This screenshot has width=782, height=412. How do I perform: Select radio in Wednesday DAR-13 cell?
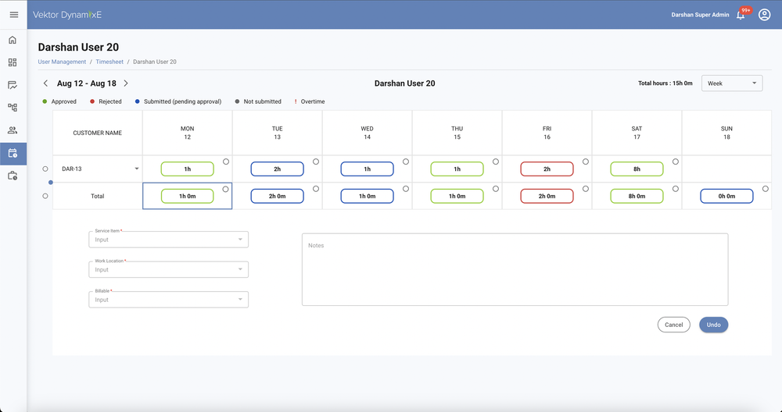pyautogui.click(x=405, y=162)
